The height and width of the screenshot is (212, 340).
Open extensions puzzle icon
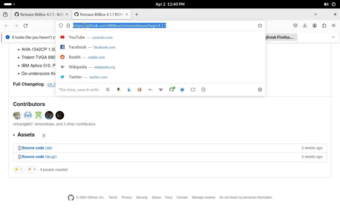(324, 26)
